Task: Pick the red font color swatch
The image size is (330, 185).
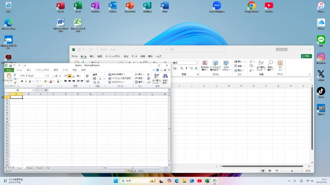Action: [x=51, y=81]
